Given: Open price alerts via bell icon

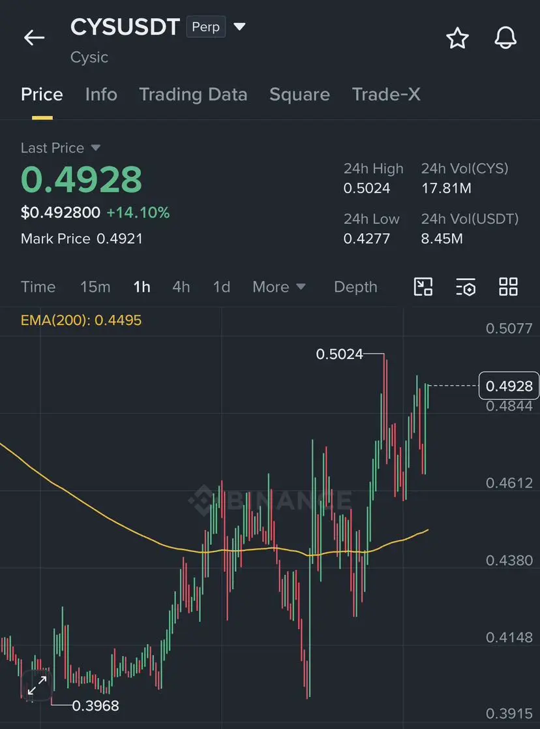Looking at the screenshot, I should click(505, 38).
